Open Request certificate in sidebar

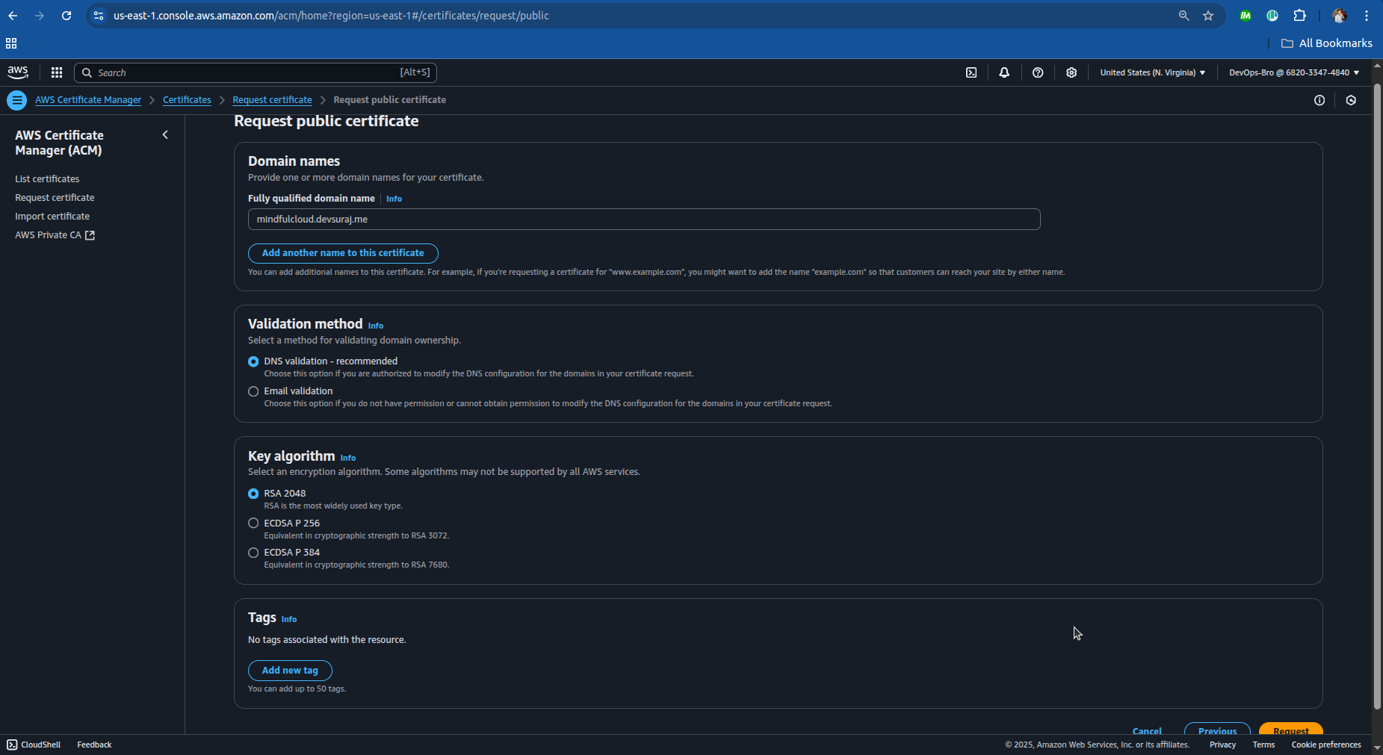[55, 198]
